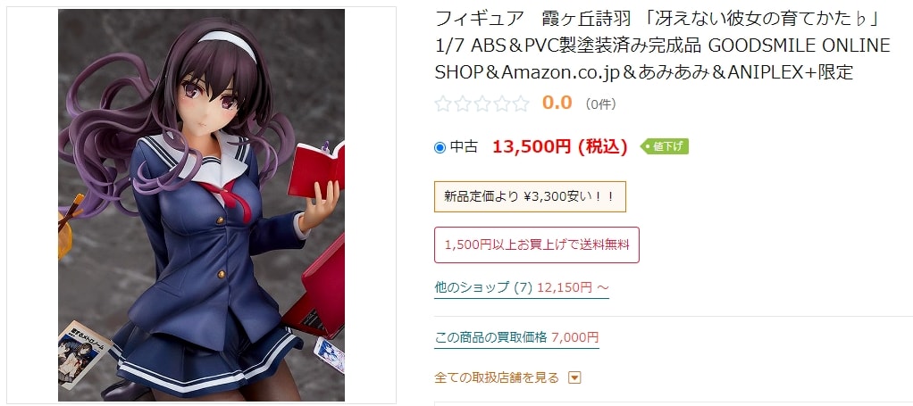913x406 pixels.
Task: Click the fourth rating star
Action: click(x=501, y=104)
